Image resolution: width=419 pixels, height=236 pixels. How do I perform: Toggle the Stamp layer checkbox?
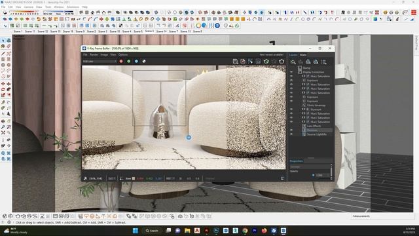point(300,68)
